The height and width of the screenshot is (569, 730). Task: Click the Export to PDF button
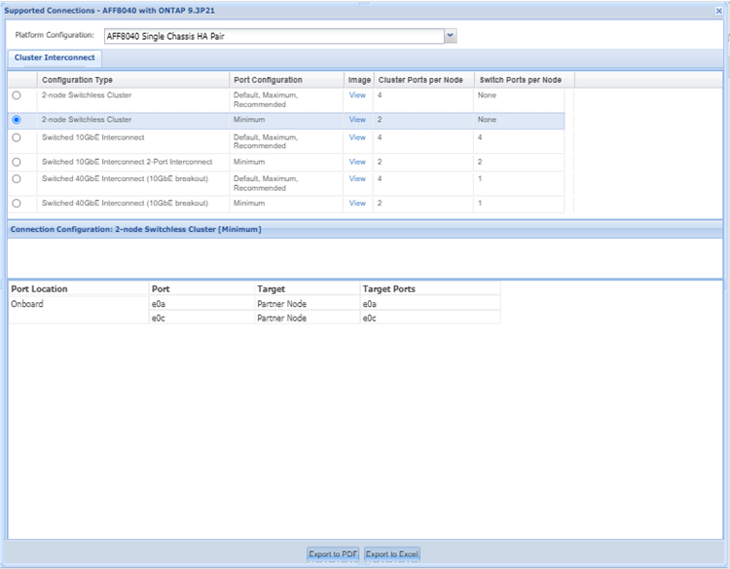[333, 554]
